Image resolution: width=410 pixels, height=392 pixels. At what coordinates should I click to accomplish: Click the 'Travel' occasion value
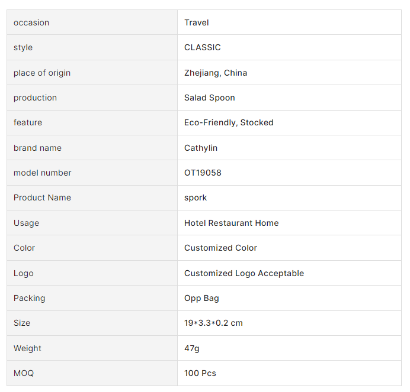(196, 22)
